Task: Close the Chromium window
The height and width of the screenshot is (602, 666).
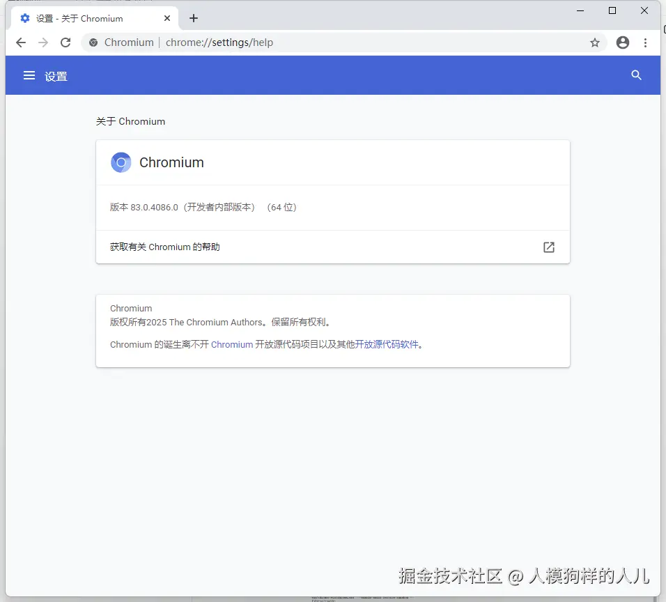Action: pyautogui.click(x=644, y=10)
